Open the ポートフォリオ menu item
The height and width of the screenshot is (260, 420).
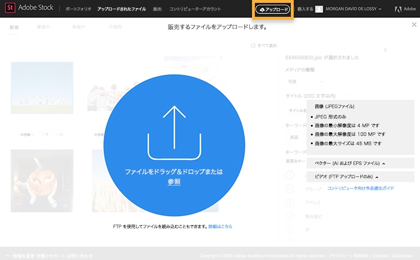coord(78,9)
